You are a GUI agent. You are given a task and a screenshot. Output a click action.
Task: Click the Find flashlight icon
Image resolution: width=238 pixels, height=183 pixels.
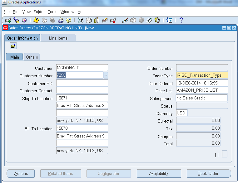[16, 20]
